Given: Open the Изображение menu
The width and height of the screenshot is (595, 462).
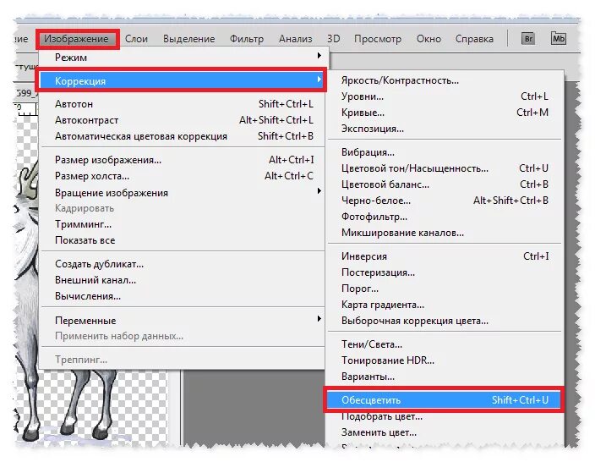Looking at the screenshot, I should click(x=76, y=39).
